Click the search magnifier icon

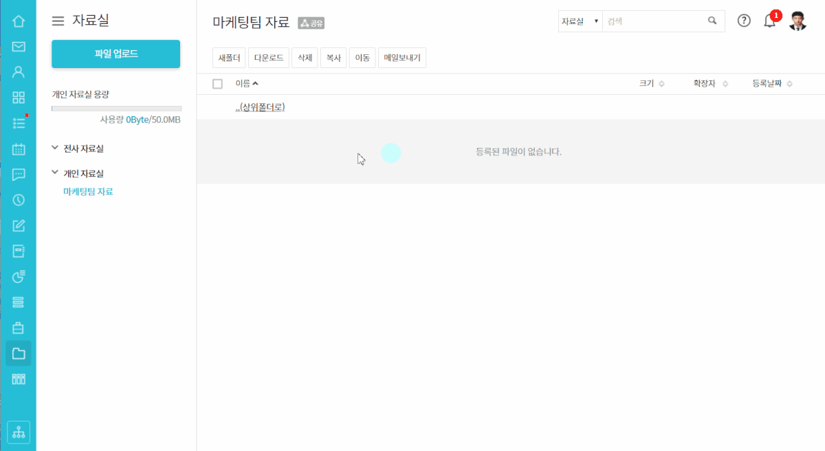click(712, 21)
